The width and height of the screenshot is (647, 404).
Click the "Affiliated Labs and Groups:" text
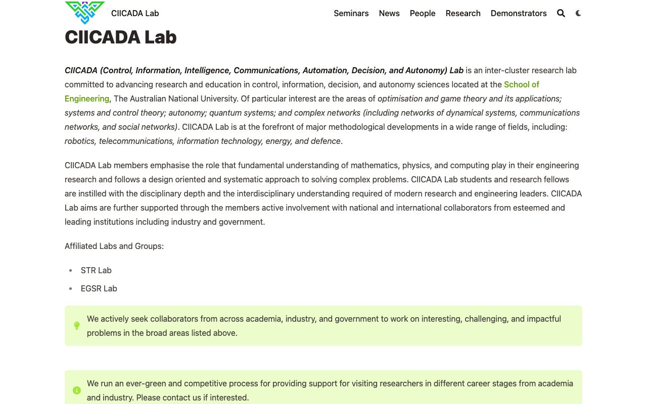coord(114,246)
